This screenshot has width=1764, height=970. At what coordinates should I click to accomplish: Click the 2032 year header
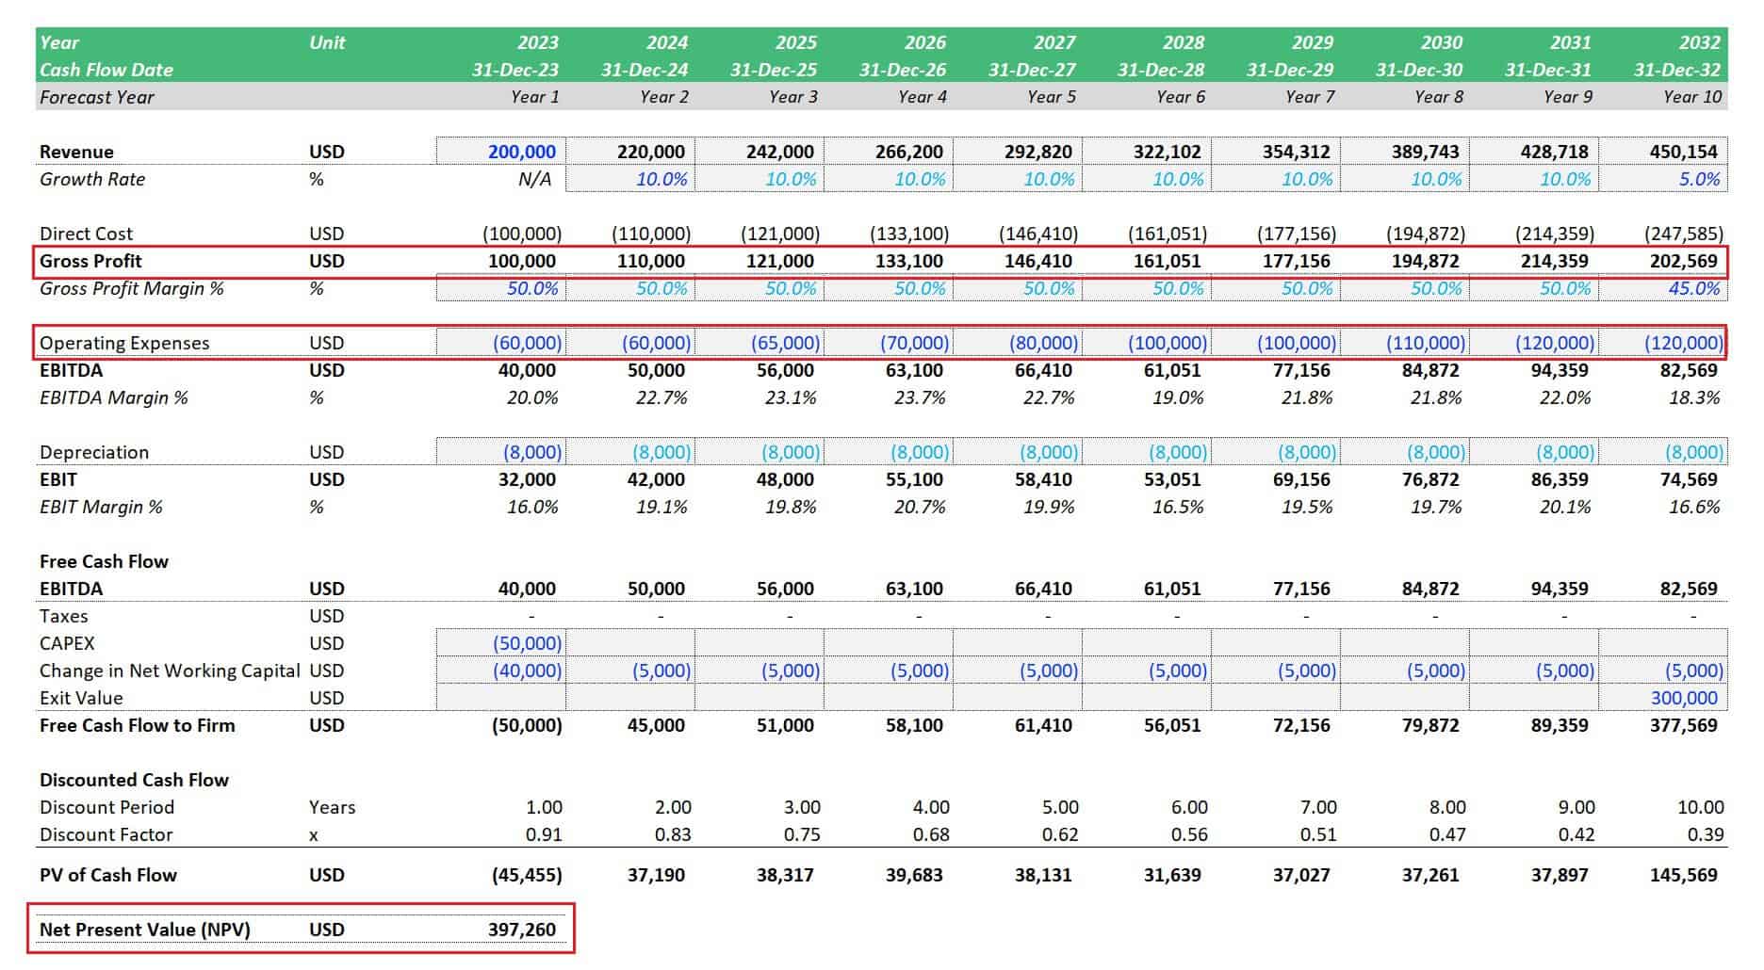click(x=1700, y=42)
